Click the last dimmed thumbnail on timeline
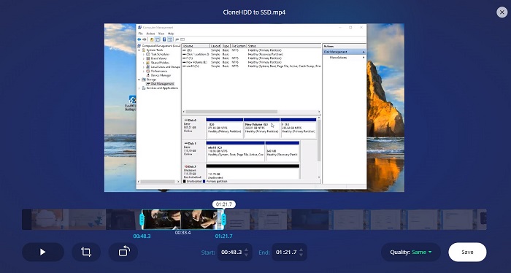The width and height of the screenshot is (511, 273). (x=482, y=219)
